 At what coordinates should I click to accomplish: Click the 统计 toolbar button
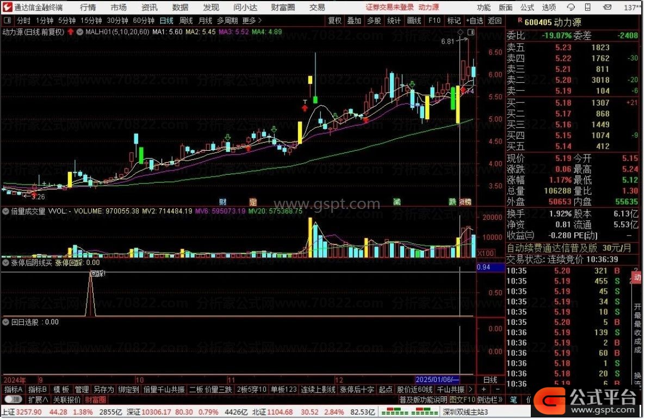(394, 21)
